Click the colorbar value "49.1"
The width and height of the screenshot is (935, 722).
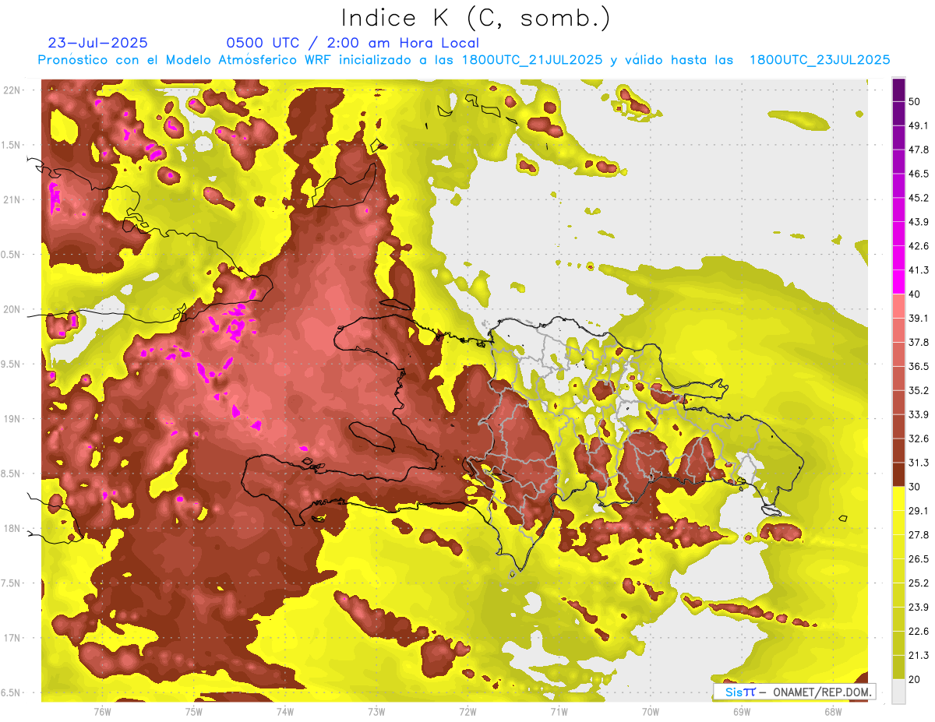[x=919, y=125]
